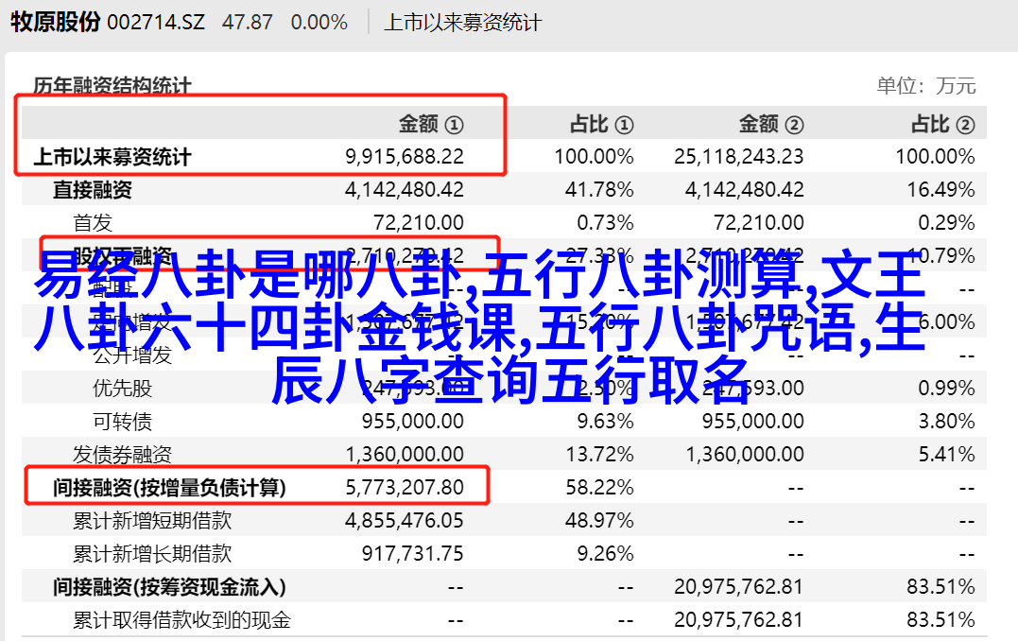Click the 占比 ② column header
The height and width of the screenshot is (641, 1018).
point(942,124)
